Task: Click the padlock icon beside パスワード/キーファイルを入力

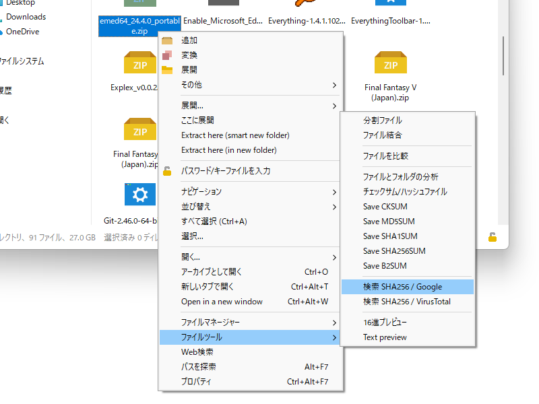Action: pos(167,171)
